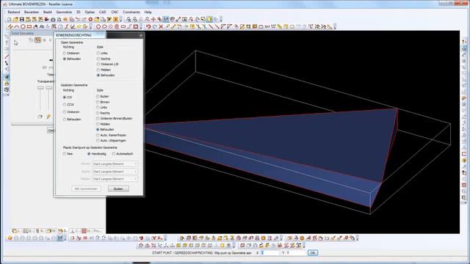
Task: Select Buiten side for Gesloten Geometrie
Action: tap(103, 97)
